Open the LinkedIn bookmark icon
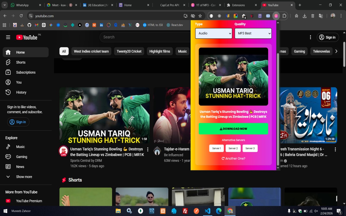 click(101, 25)
